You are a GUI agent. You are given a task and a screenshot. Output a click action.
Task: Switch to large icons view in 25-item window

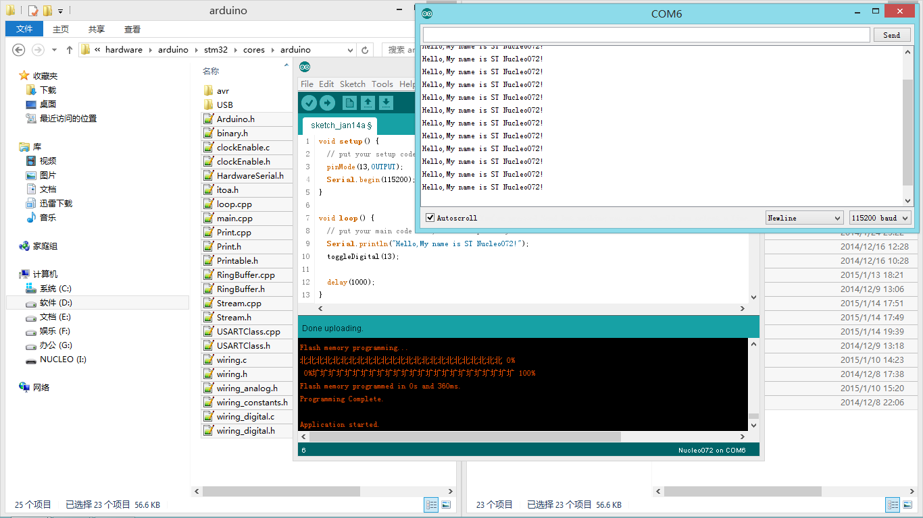click(446, 505)
